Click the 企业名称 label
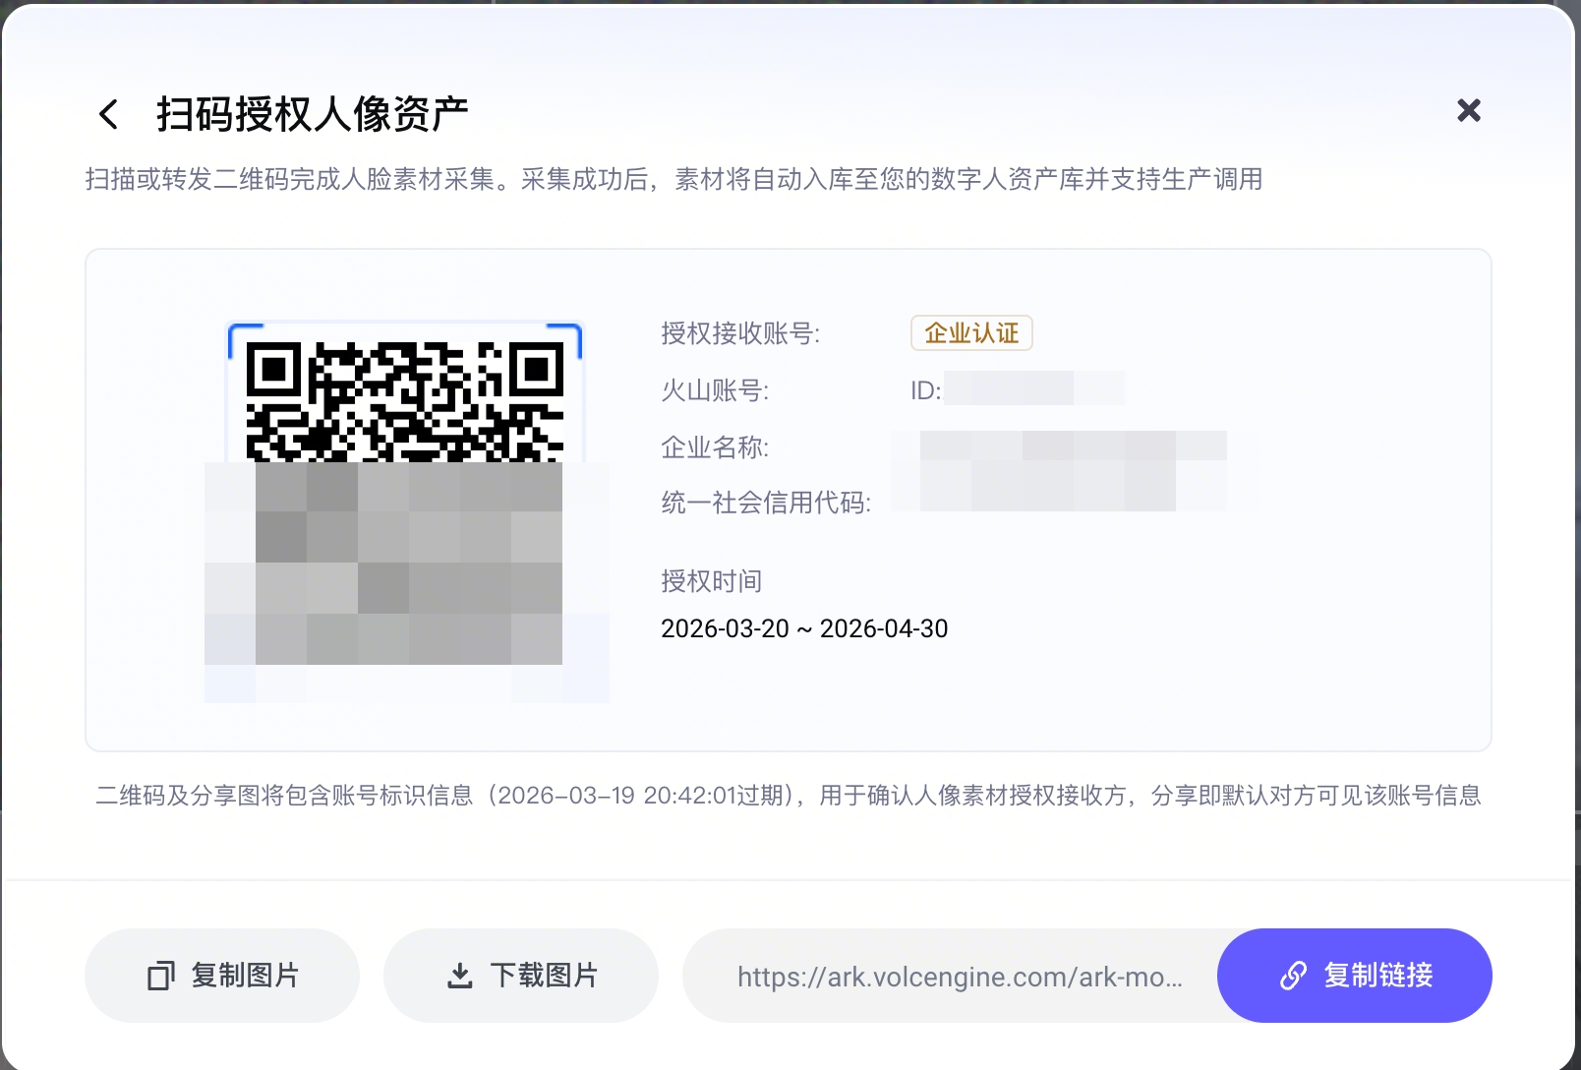1581x1070 pixels. click(715, 447)
